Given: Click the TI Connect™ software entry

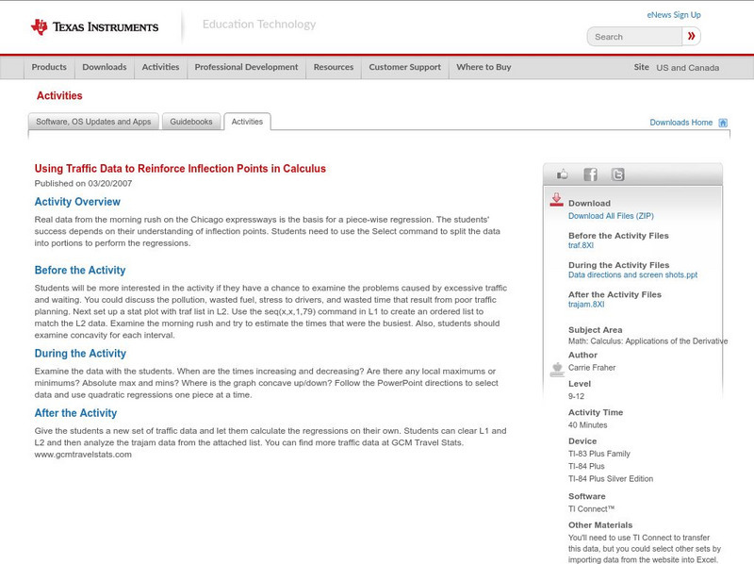Looking at the screenshot, I should [592, 509].
